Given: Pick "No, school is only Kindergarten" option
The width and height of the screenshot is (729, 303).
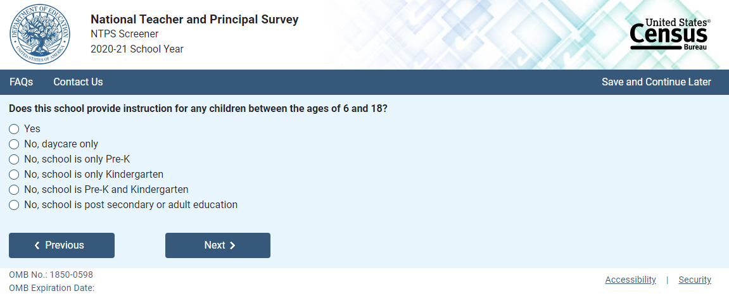Looking at the screenshot, I should pos(14,175).
